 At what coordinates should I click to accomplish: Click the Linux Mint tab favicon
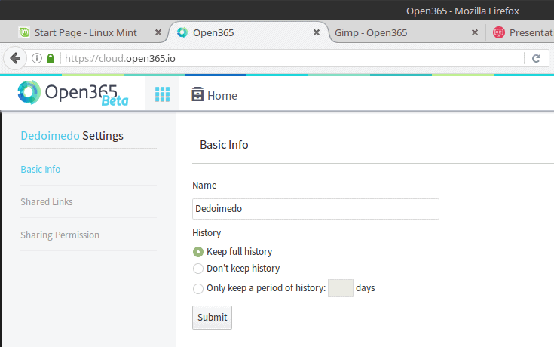(x=24, y=32)
